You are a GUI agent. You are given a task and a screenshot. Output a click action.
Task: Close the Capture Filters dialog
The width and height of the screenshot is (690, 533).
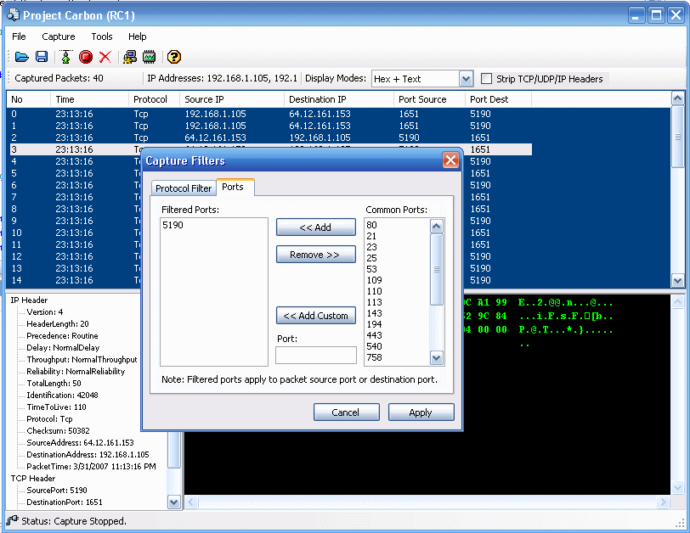click(x=450, y=160)
